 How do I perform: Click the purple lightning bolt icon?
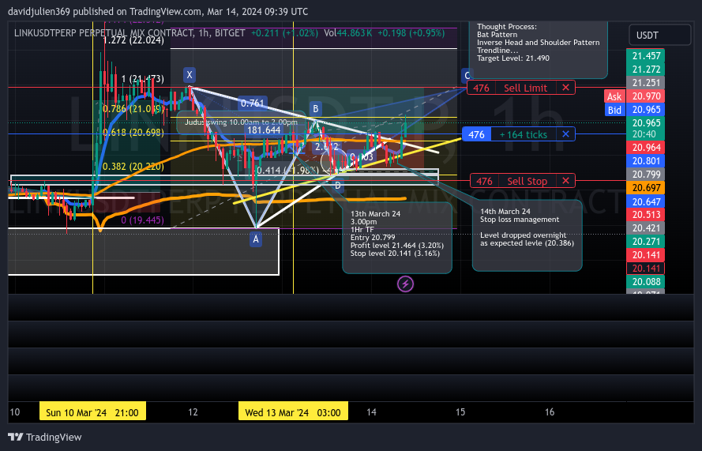(x=405, y=284)
